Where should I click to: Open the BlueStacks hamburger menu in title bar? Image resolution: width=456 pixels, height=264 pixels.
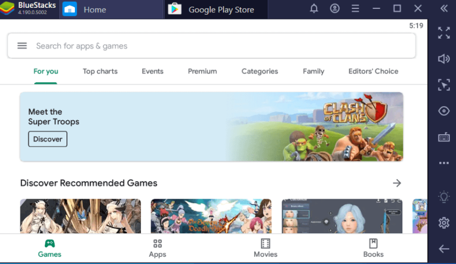tap(355, 8)
